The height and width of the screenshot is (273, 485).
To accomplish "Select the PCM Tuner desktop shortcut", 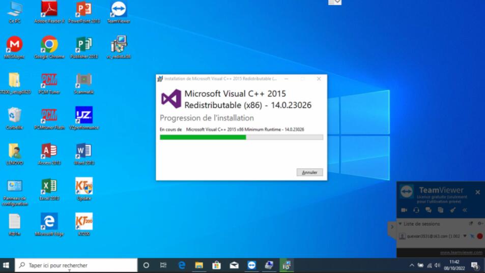I will tap(49, 83).
